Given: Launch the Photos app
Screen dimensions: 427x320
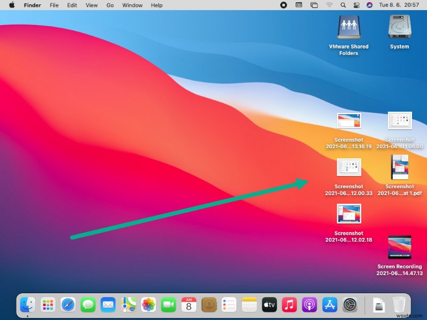Looking at the screenshot, I should (148, 305).
